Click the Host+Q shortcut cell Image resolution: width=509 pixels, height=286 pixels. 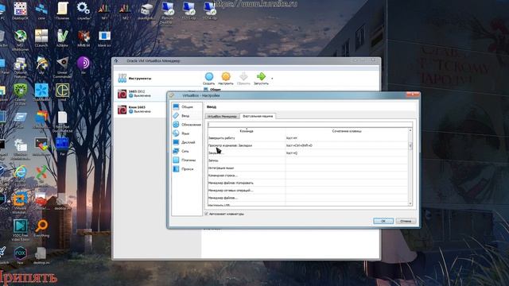point(347,153)
